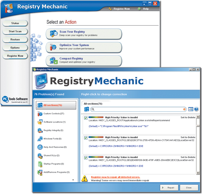Click the blue question-mark help icon in results panel
202x194 pixels.
pyautogui.click(x=196, y=109)
